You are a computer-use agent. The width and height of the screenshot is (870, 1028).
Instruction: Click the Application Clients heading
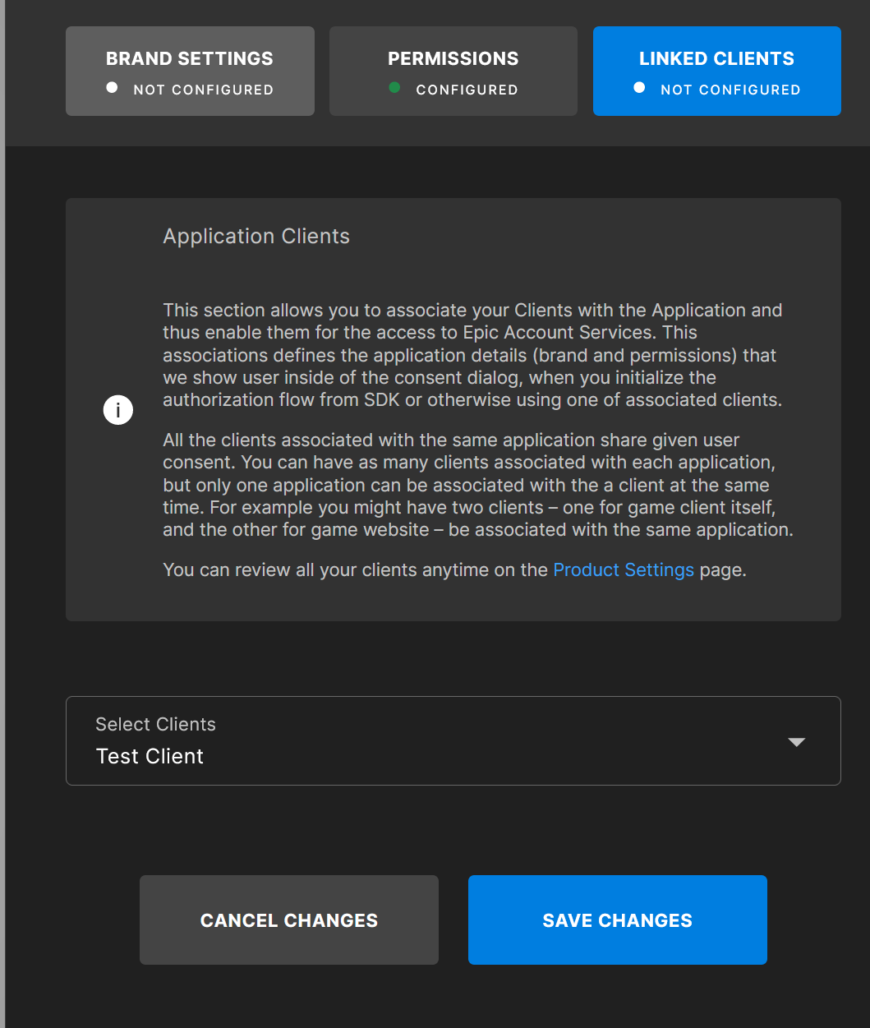(256, 236)
